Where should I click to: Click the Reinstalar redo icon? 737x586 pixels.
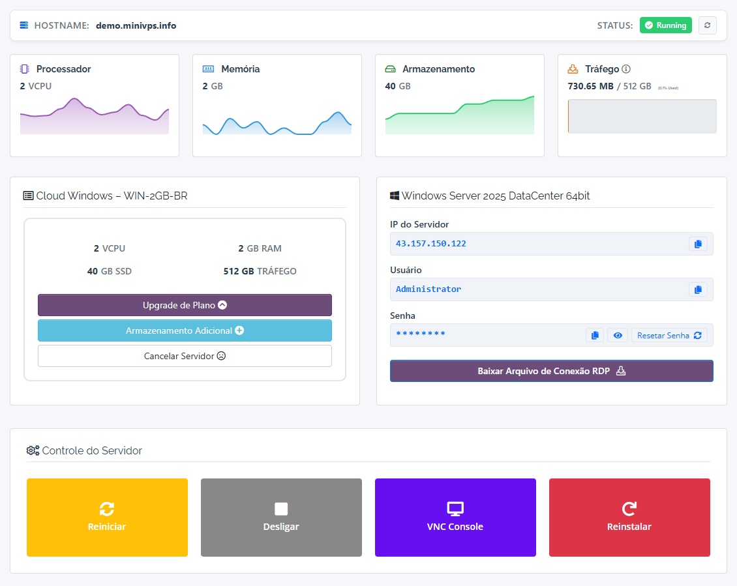(x=629, y=509)
